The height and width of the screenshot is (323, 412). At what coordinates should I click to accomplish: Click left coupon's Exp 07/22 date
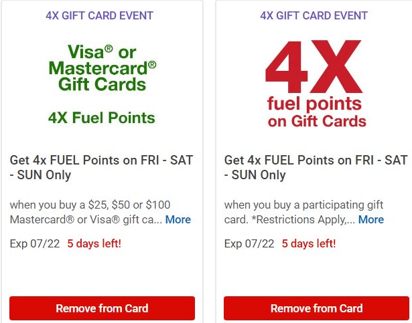[35, 244]
